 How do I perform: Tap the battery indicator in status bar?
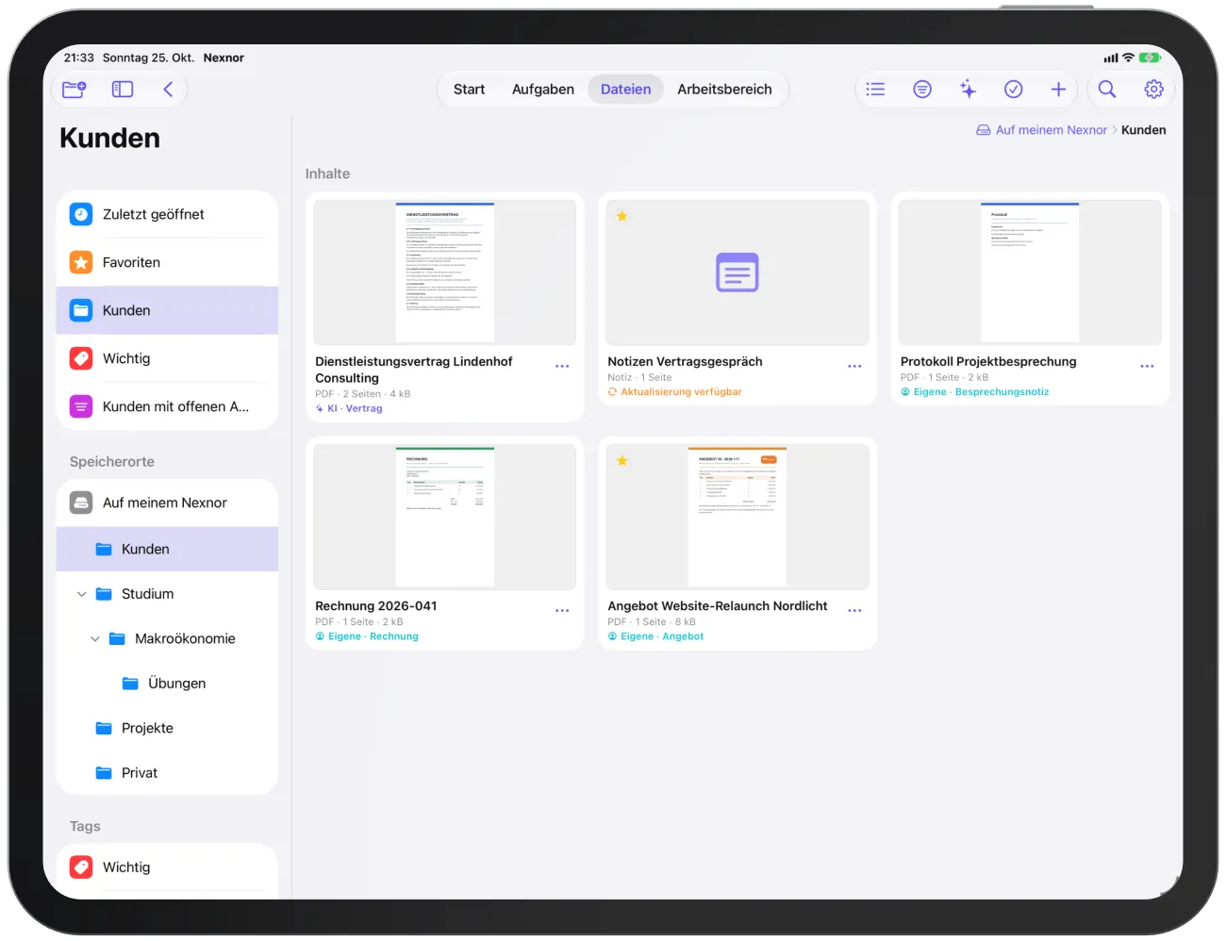pos(1150,58)
